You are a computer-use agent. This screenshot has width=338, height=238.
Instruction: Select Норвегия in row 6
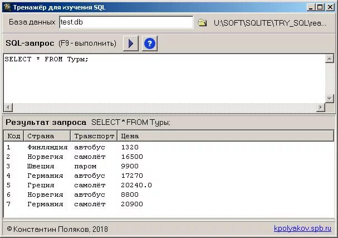[45, 195]
